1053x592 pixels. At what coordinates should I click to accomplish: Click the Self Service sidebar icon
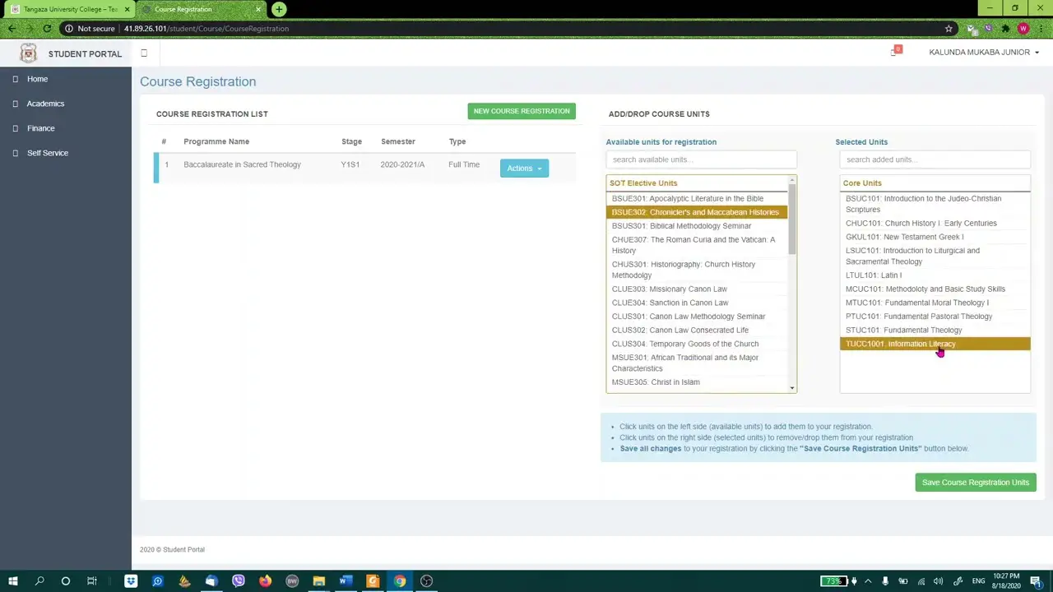(x=15, y=153)
